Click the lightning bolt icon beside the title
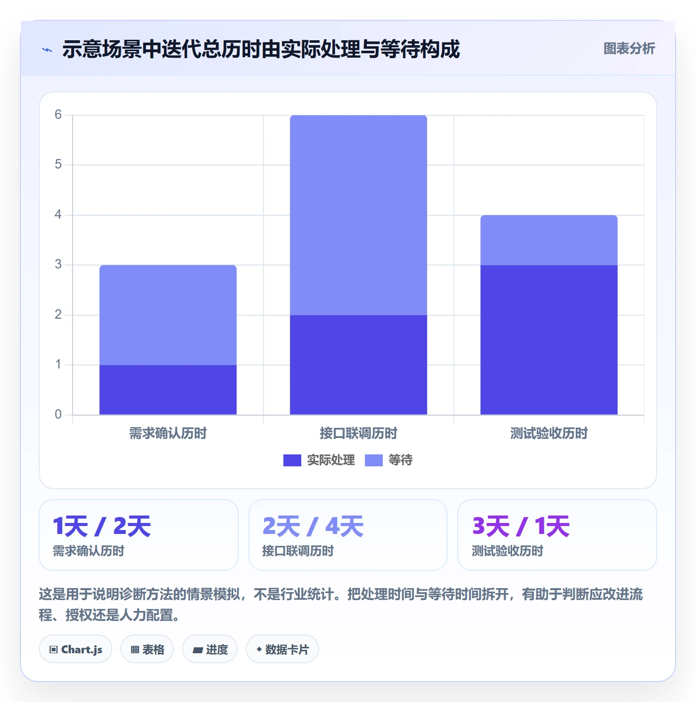 pyautogui.click(x=47, y=50)
